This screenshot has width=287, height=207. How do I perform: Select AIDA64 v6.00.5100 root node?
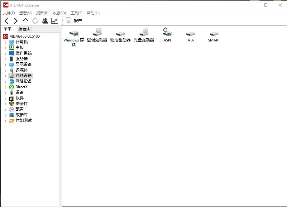25,36
